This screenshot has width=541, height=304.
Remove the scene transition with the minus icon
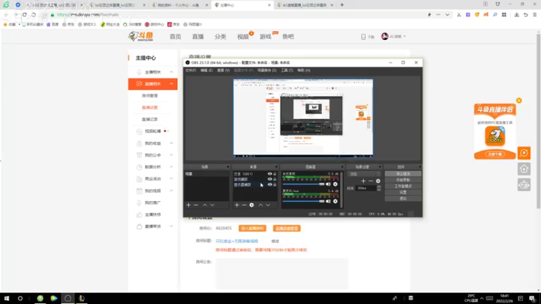tap(371, 181)
